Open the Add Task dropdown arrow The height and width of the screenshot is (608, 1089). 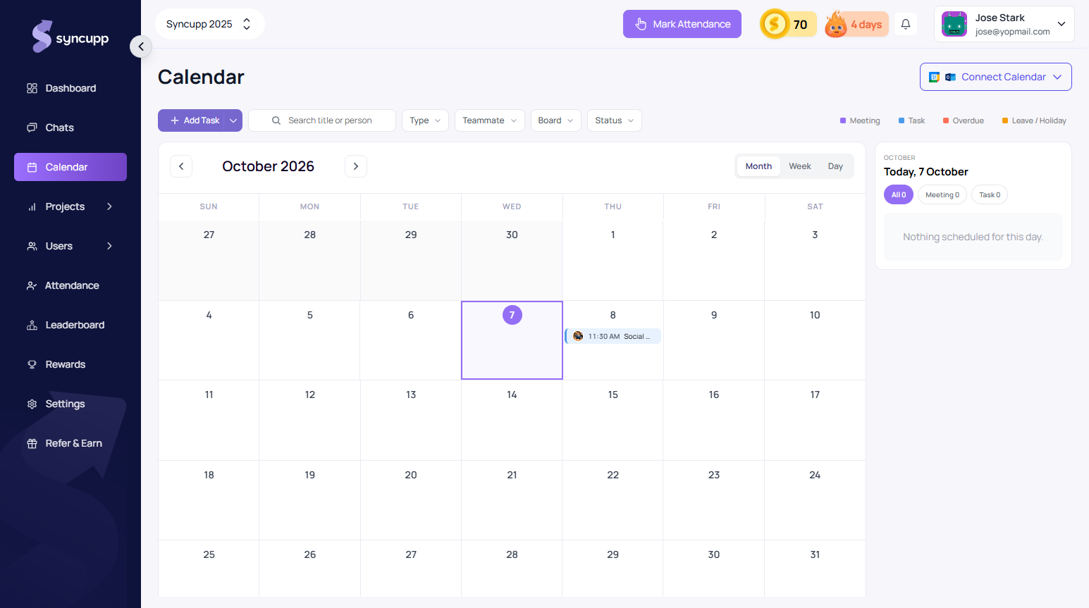pos(233,120)
